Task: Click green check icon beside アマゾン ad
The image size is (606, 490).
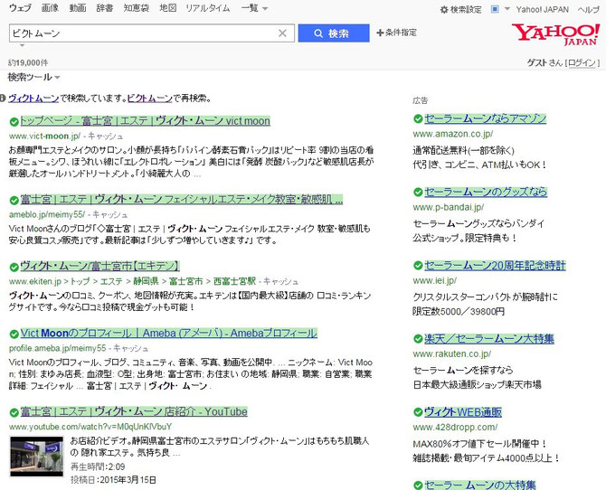Action: [x=418, y=119]
